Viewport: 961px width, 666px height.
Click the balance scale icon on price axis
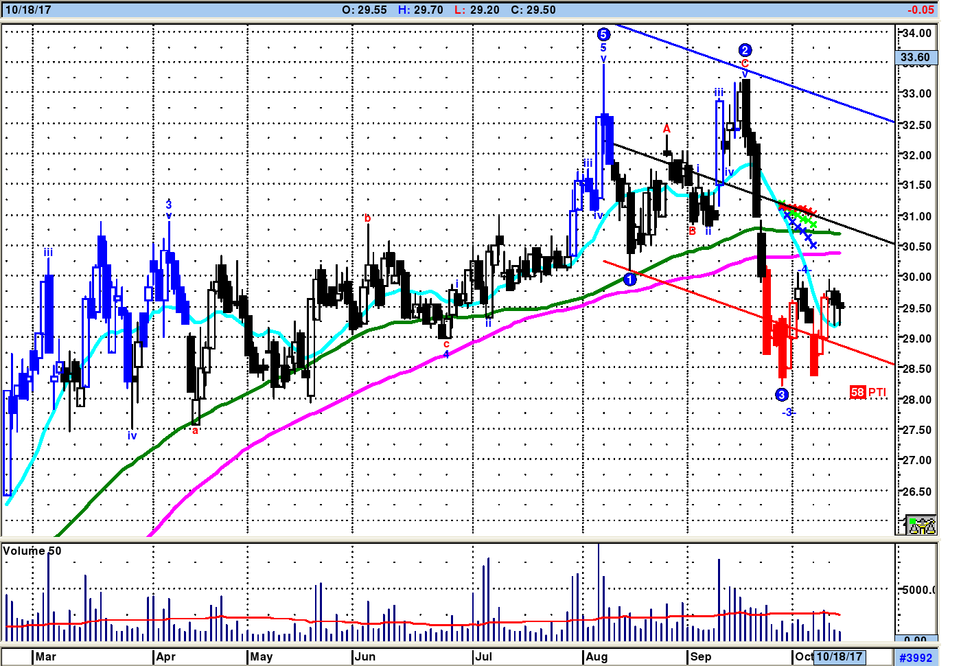(x=921, y=525)
